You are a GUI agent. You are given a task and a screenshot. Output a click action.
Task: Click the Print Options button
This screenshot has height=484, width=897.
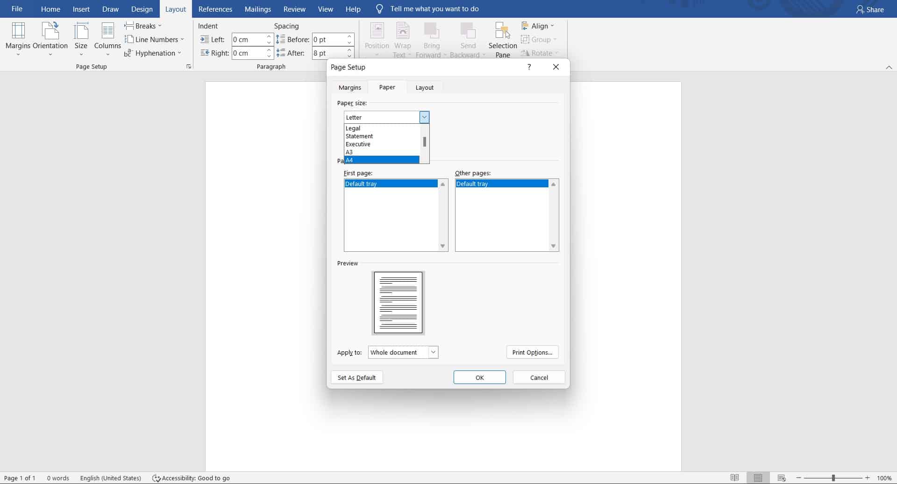coord(532,352)
